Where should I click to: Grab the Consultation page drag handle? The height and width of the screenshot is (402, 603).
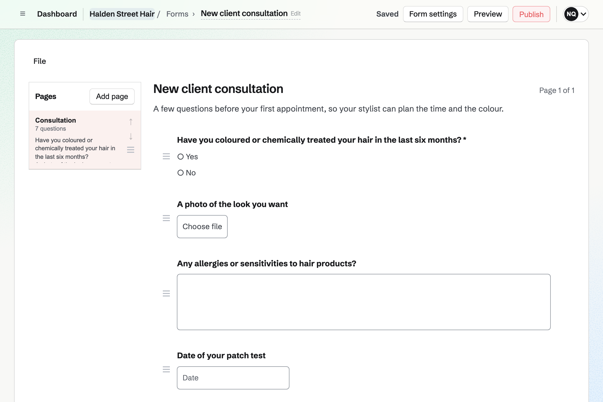[x=131, y=150]
